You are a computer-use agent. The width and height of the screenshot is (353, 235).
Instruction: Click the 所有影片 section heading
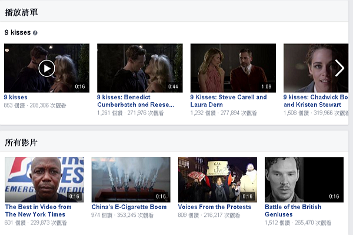pyautogui.click(x=22, y=142)
